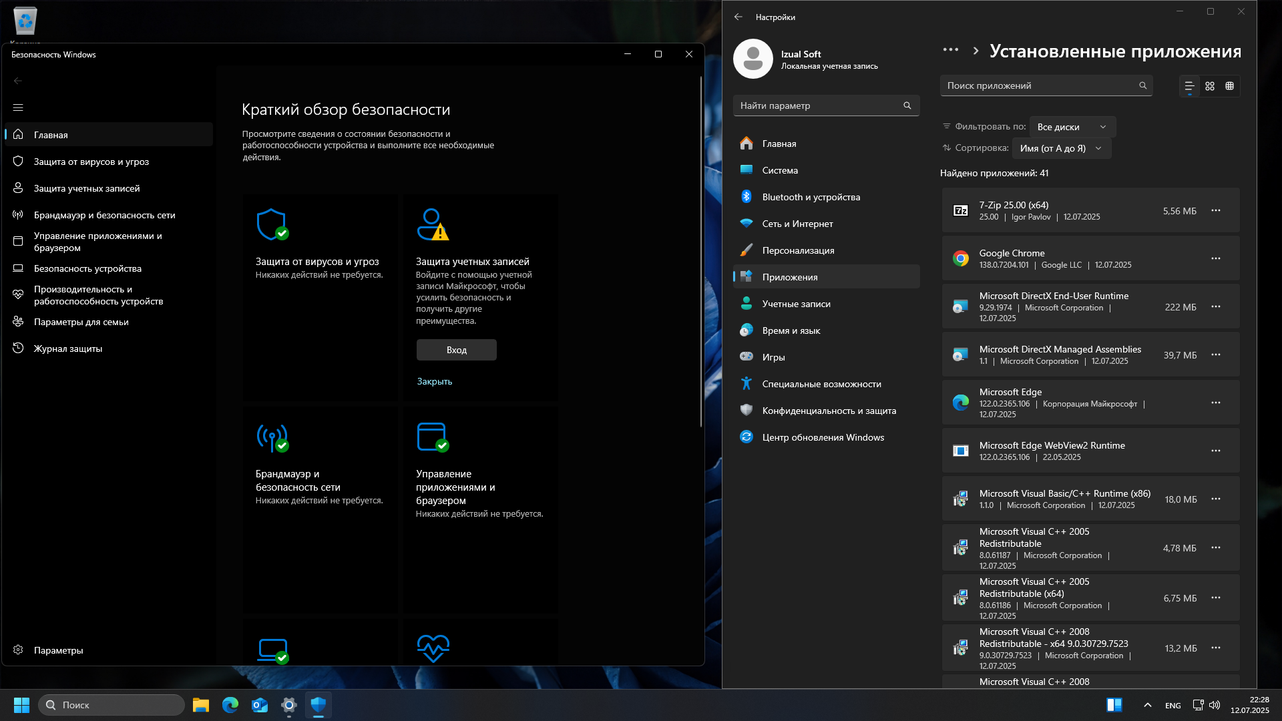Click the ENG language indicator
Viewport: 1282px width, 721px height.
1173,706
